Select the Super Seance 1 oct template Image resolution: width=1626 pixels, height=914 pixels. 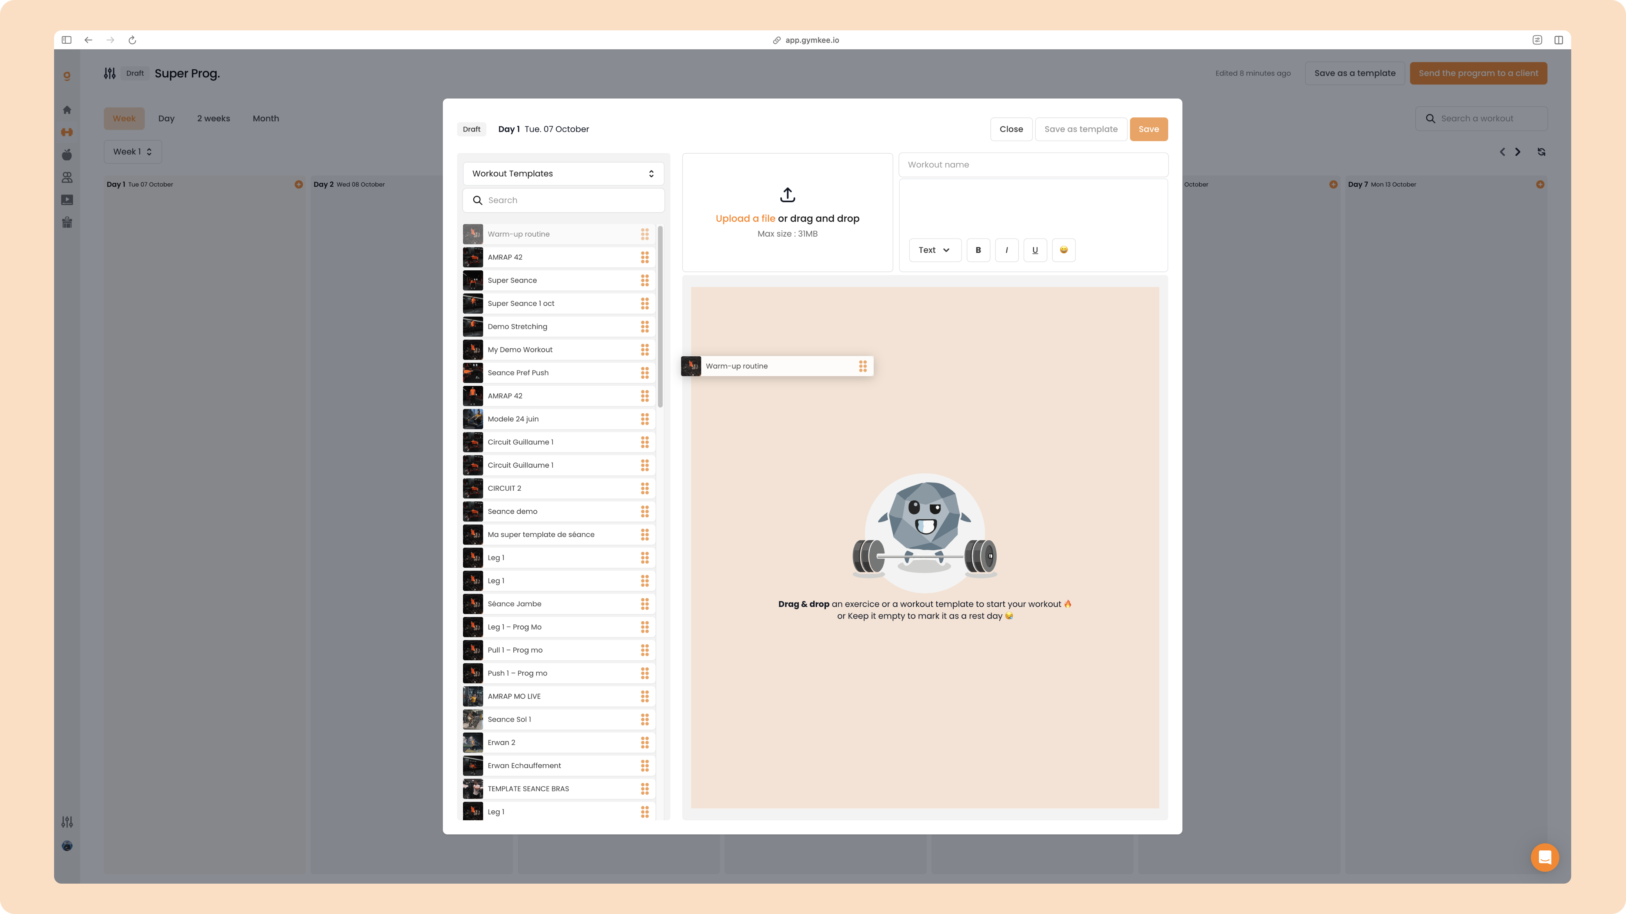[559, 304]
